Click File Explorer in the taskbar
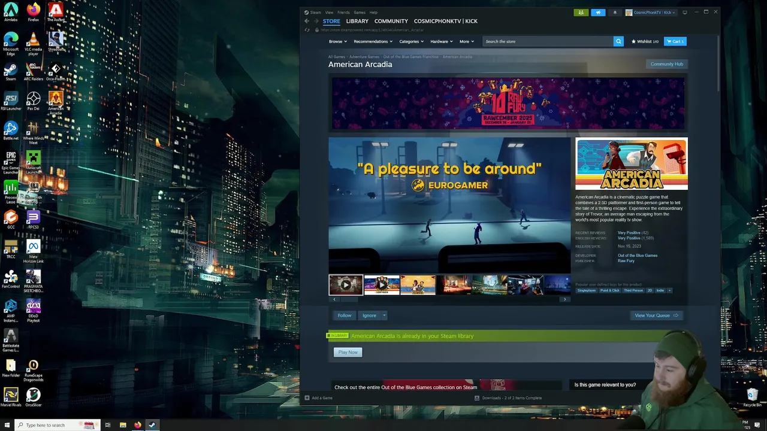This screenshot has height=431, width=767. coord(123,425)
